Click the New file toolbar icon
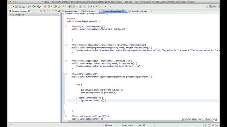 click(11, 6)
